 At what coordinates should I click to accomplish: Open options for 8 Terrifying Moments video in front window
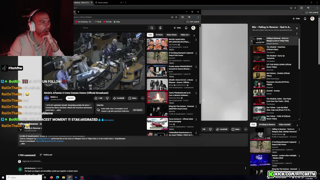point(196,53)
